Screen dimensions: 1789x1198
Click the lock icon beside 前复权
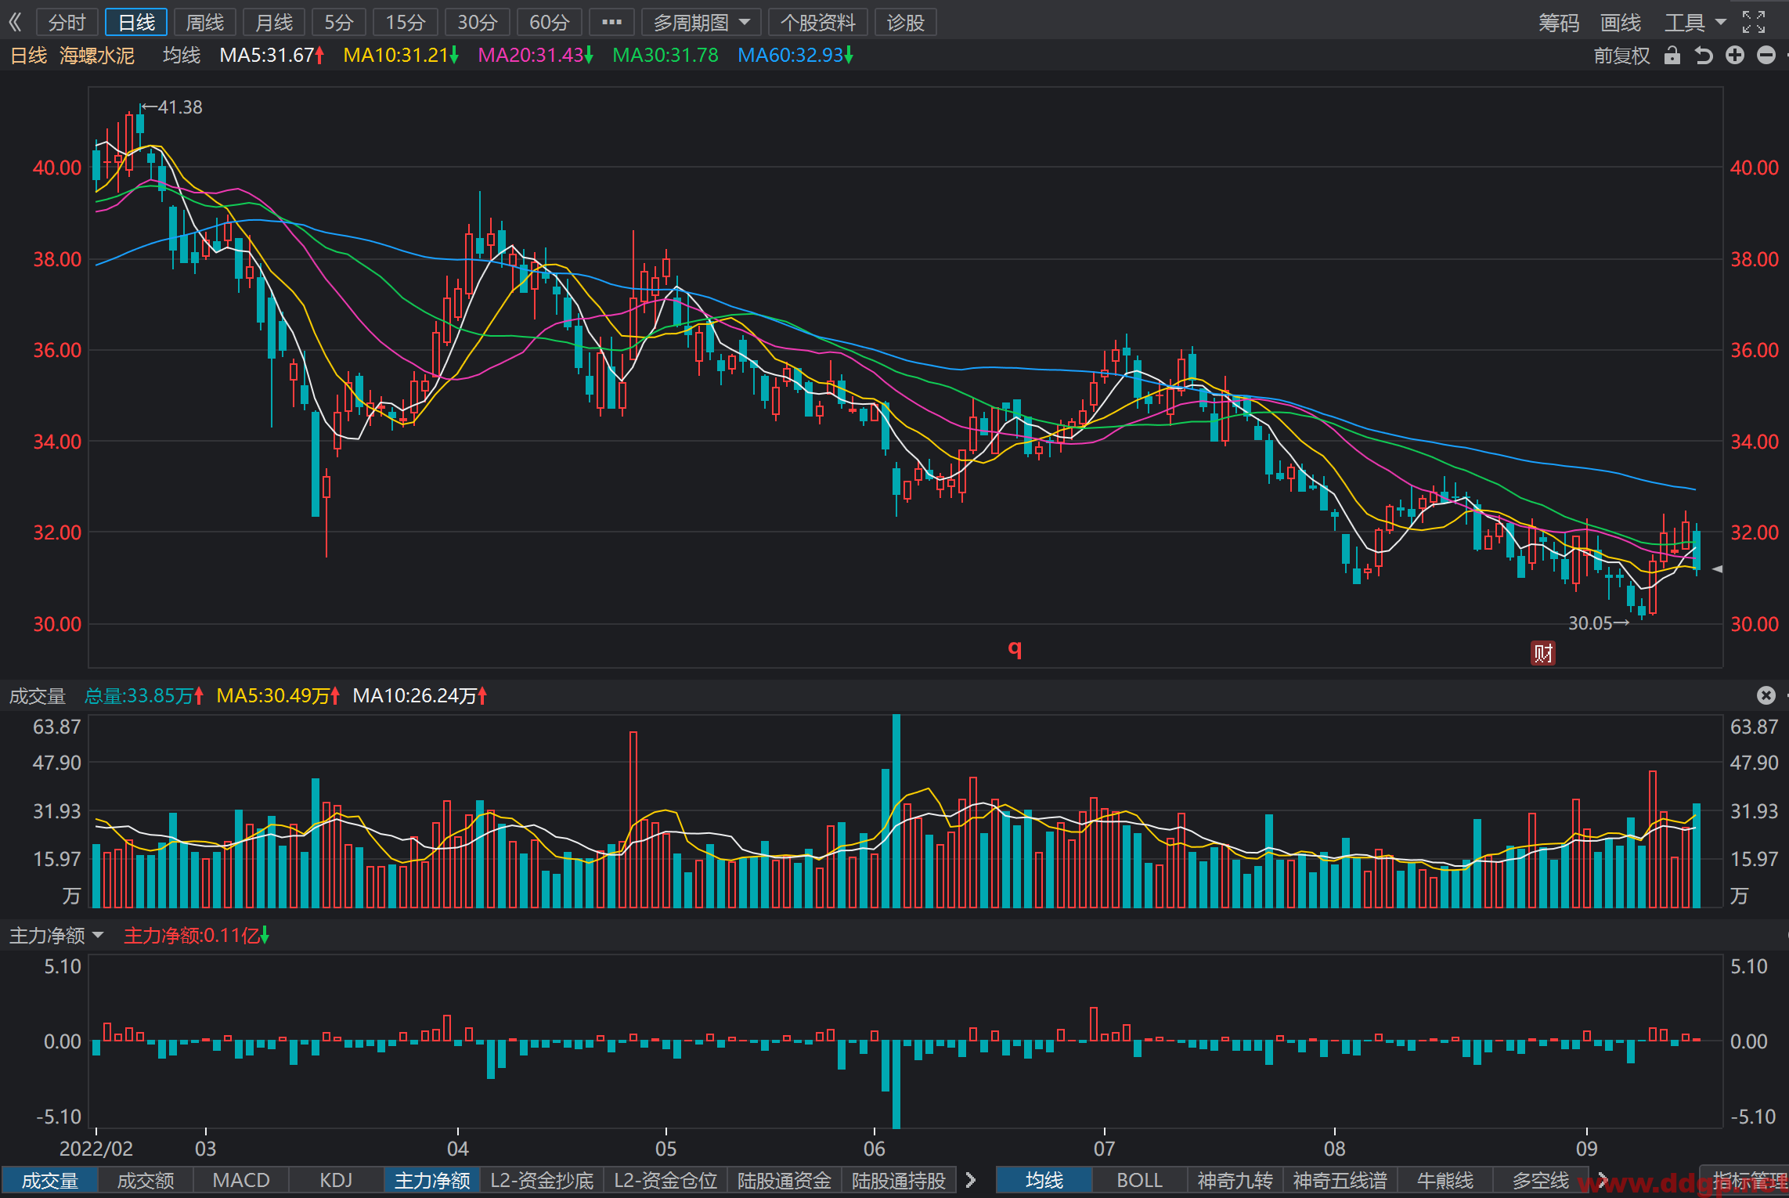(x=1672, y=56)
